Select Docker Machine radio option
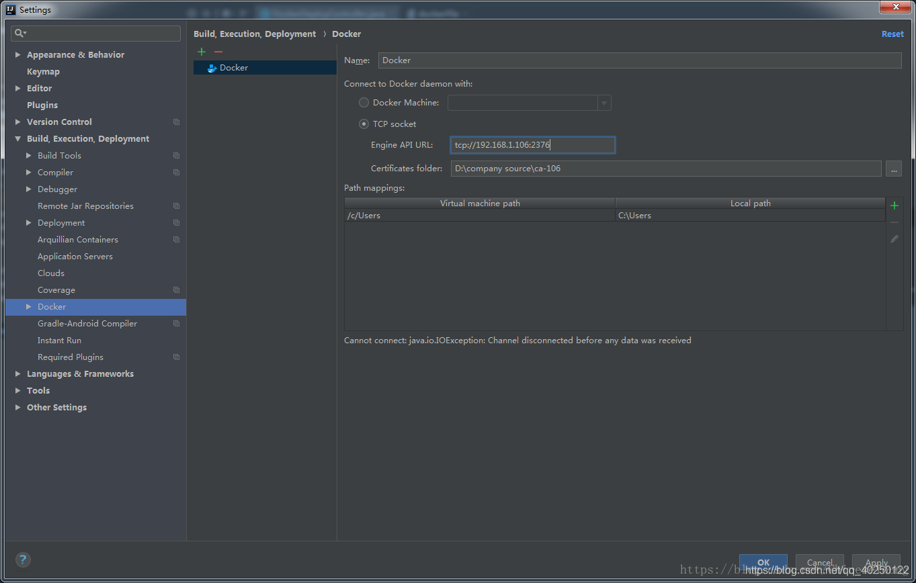 tap(364, 103)
